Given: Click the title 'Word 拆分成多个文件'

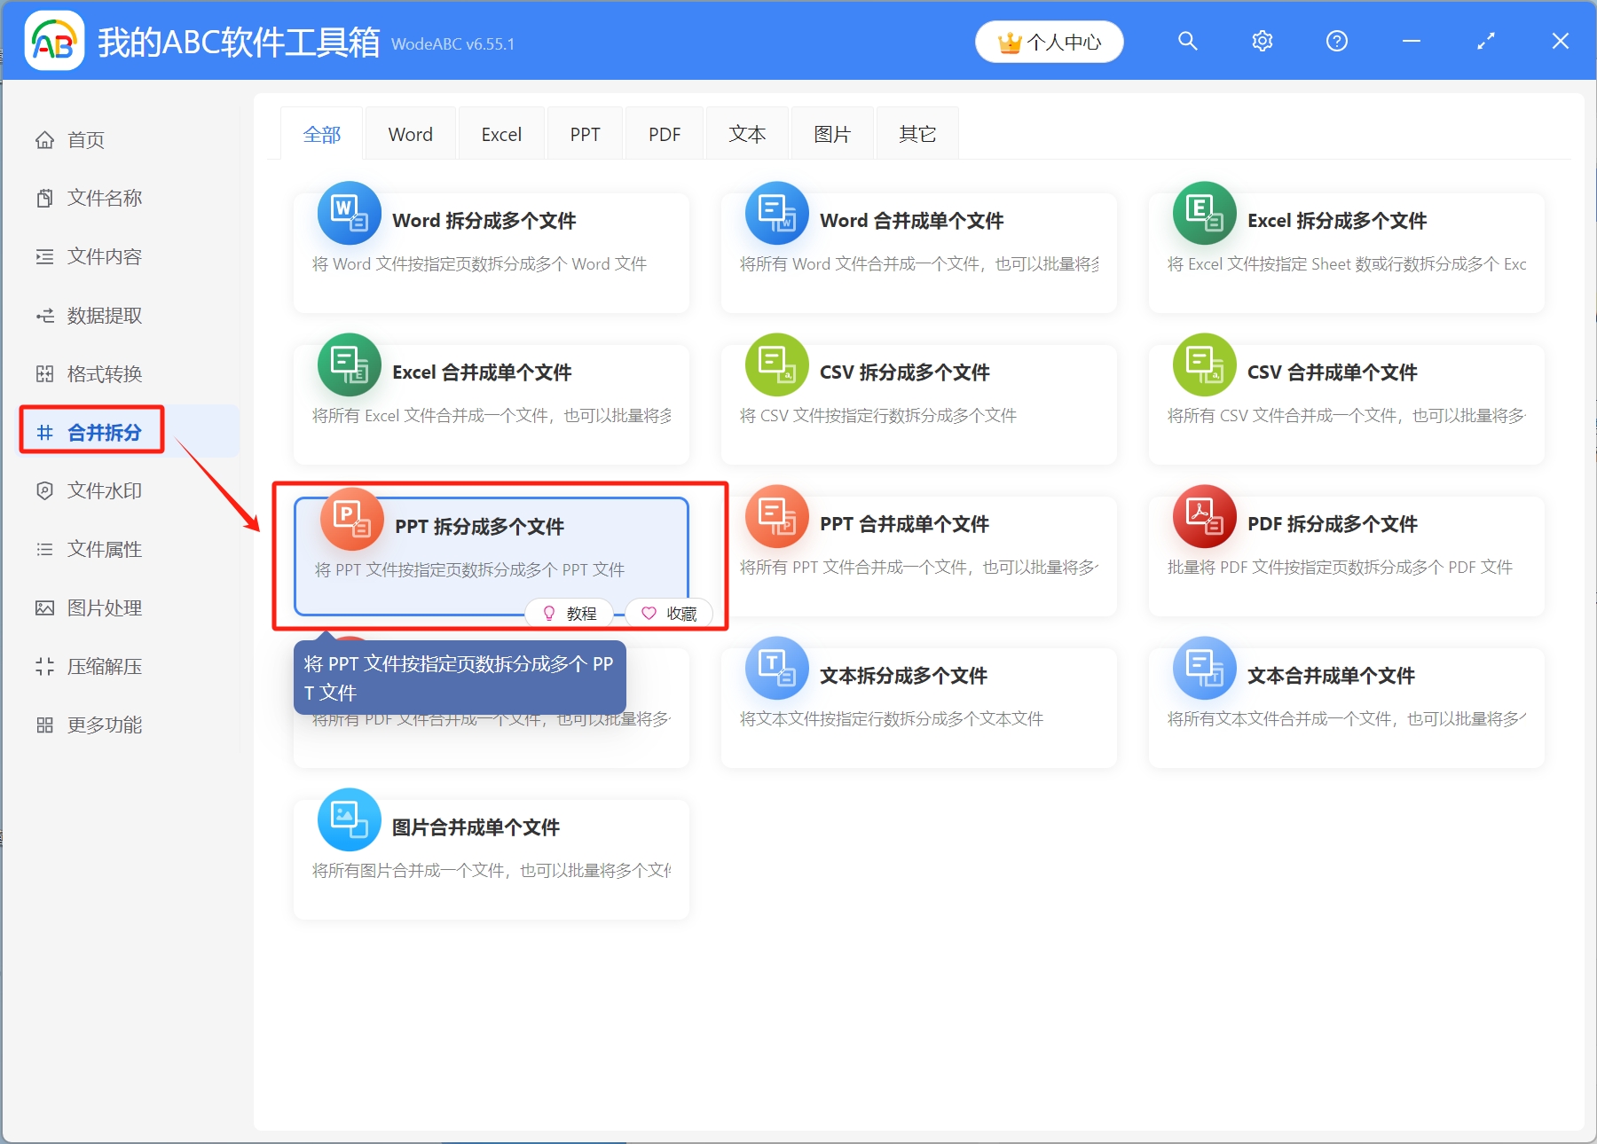Looking at the screenshot, I should coord(484,221).
